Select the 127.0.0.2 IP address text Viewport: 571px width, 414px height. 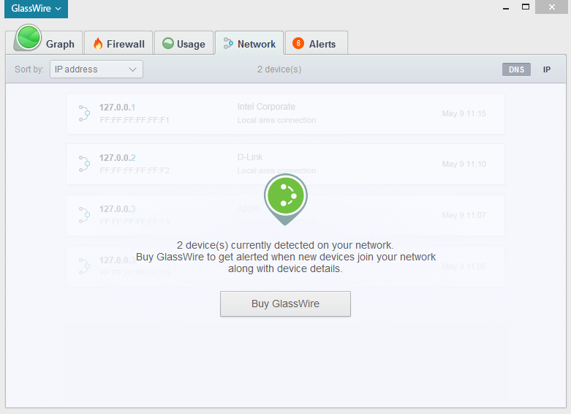(x=117, y=158)
